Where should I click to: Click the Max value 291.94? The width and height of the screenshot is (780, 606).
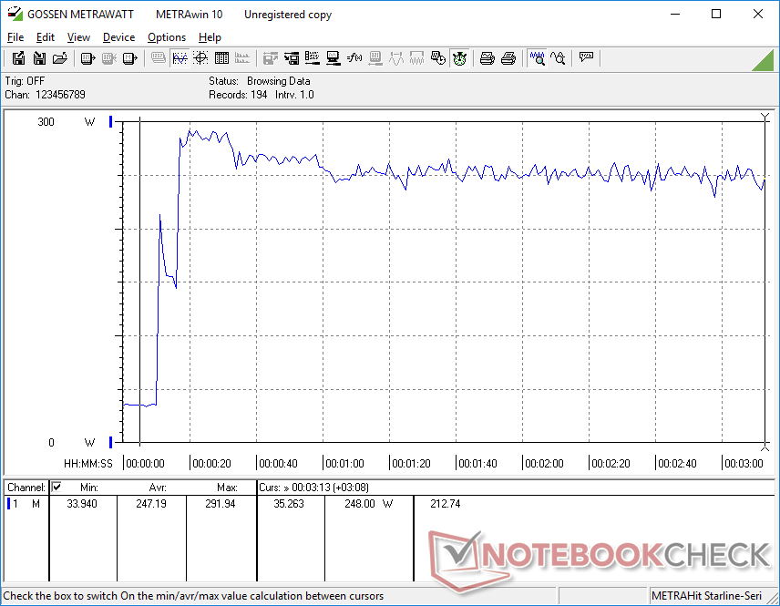[x=221, y=504]
